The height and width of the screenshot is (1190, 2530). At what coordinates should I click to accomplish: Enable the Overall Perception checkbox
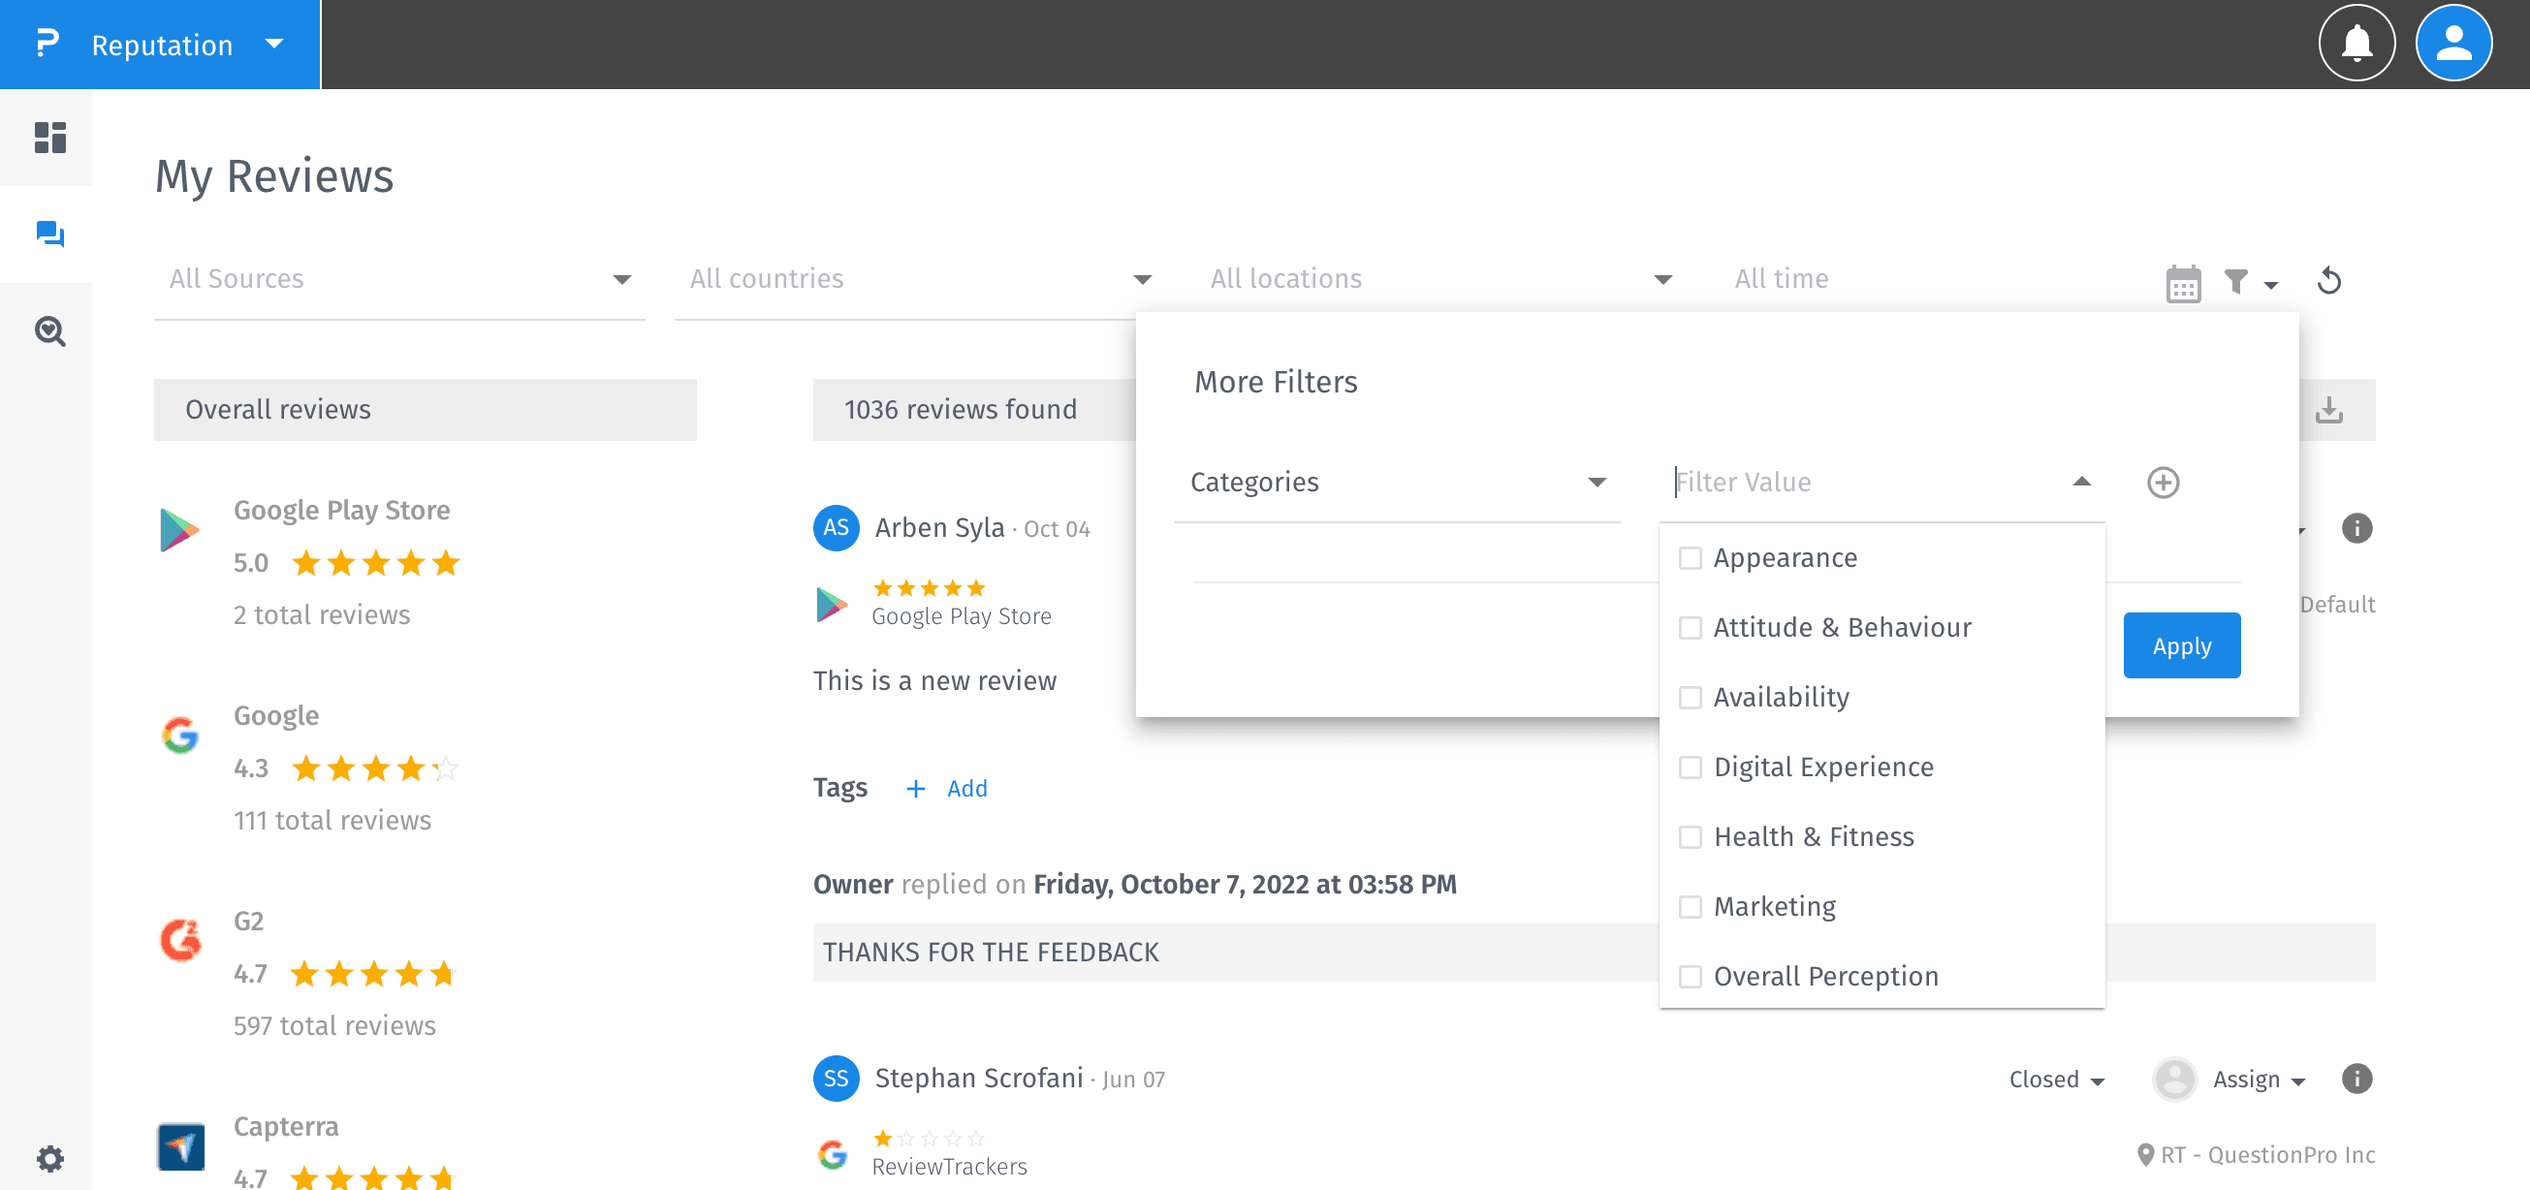(1690, 976)
